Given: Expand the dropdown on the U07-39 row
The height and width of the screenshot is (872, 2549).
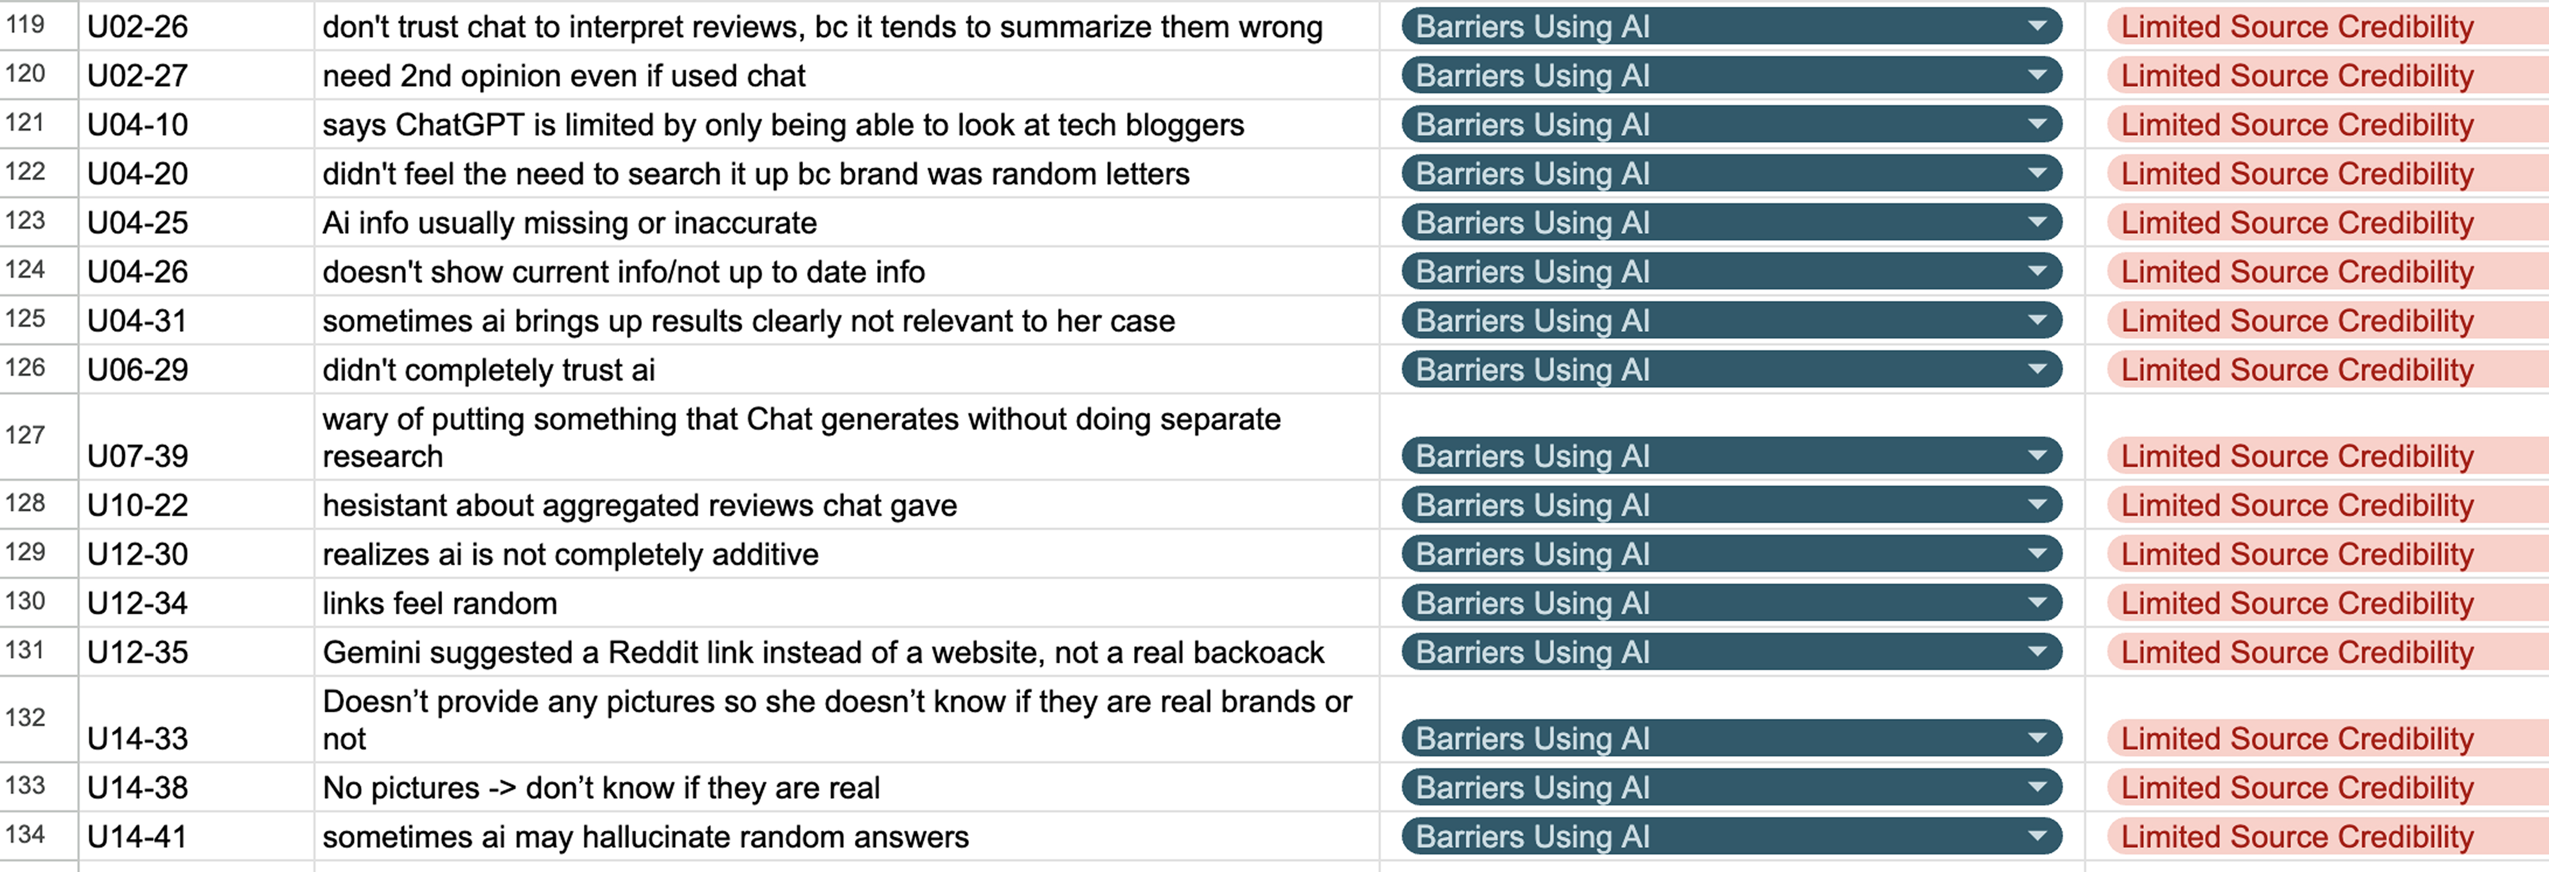Looking at the screenshot, I should [2038, 456].
